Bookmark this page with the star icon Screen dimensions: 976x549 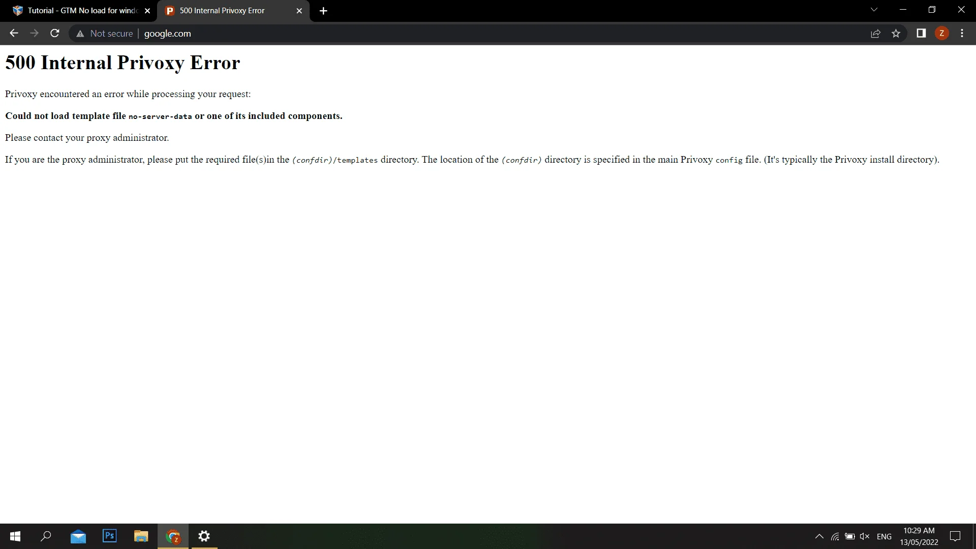tap(896, 34)
